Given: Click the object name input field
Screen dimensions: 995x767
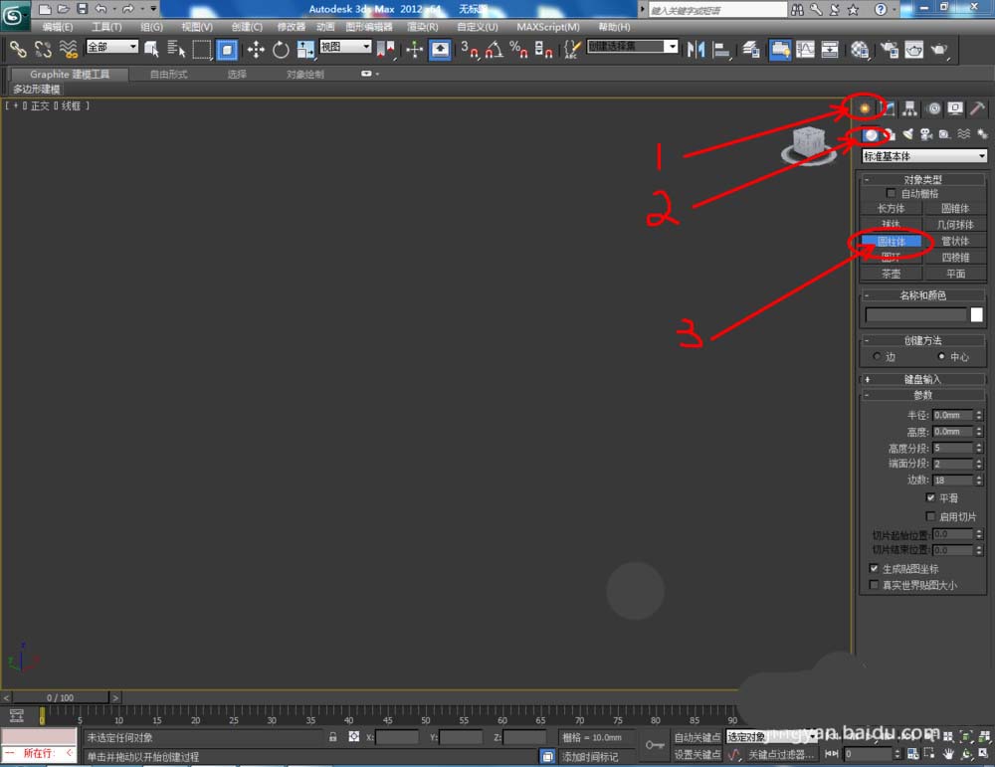Looking at the screenshot, I should [915, 314].
